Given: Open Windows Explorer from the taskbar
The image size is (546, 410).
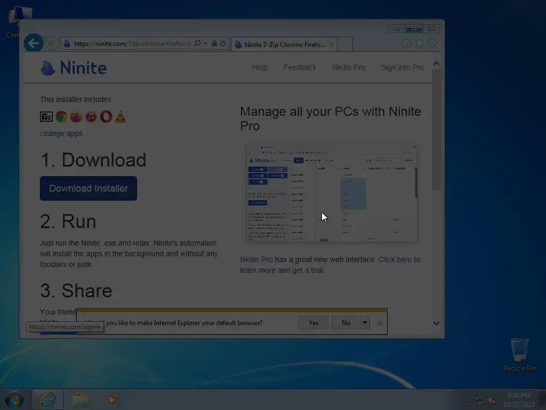Looking at the screenshot, I should point(81,399).
